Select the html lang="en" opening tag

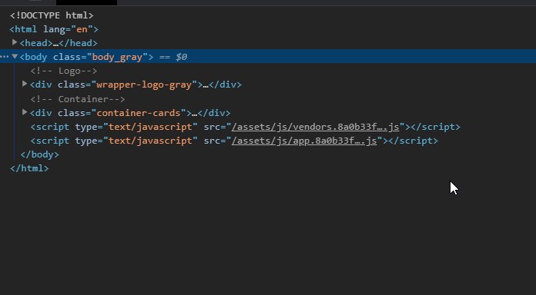point(54,29)
